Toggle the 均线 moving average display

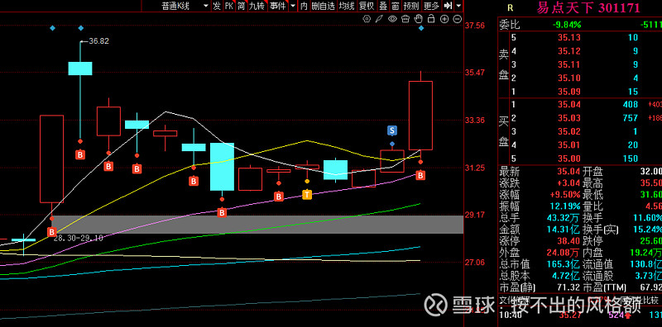[x=347, y=6]
